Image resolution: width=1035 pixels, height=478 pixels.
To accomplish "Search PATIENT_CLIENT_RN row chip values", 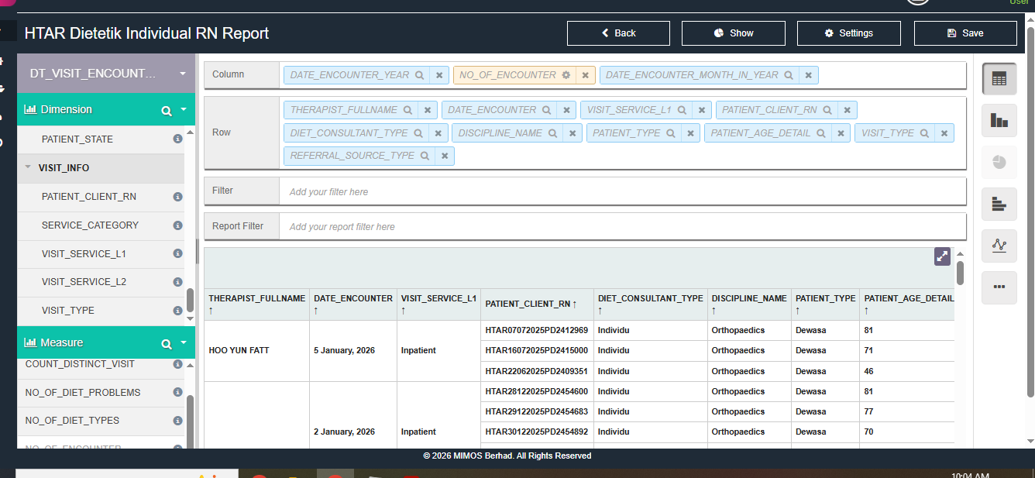I will point(827,110).
